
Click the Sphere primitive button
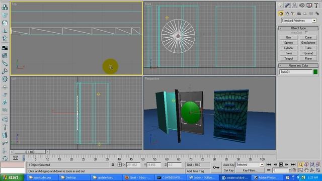[x=288, y=43]
